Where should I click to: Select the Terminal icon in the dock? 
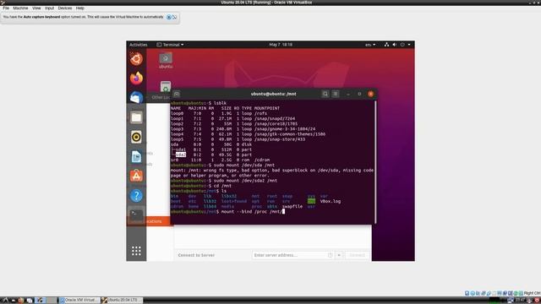click(136, 215)
